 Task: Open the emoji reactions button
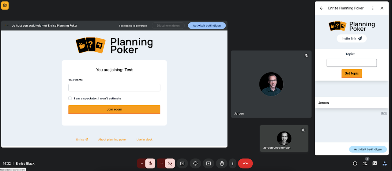tap(195, 163)
